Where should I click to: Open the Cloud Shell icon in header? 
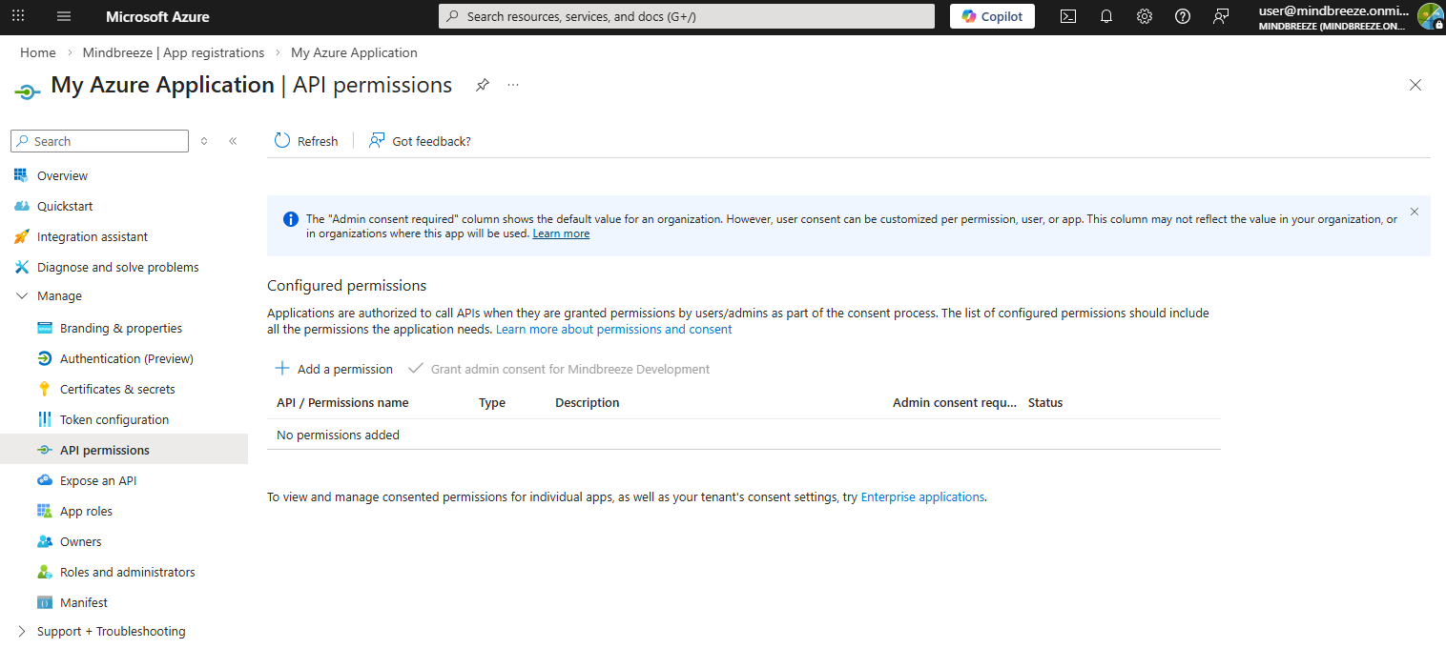coord(1068,16)
